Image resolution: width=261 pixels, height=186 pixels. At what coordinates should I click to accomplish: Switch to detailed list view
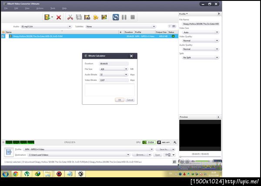(x=174, y=26)
